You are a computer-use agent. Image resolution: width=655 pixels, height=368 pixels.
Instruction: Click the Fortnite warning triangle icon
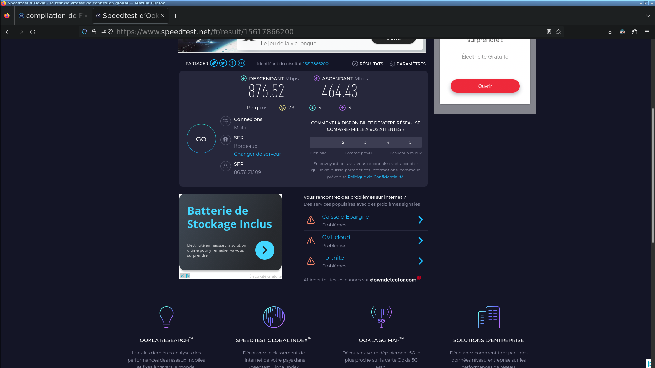[x=311, y=261]
